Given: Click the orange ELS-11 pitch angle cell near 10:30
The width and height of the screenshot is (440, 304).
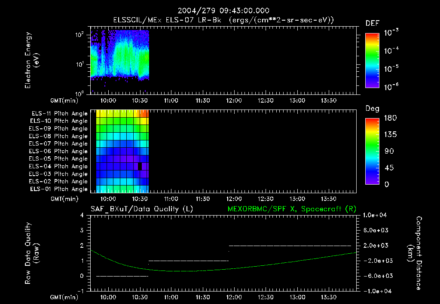Looking at the screenshot, I should (x=144, y=114).
